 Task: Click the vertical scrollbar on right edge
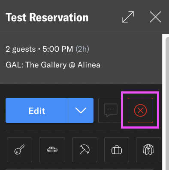166,102
